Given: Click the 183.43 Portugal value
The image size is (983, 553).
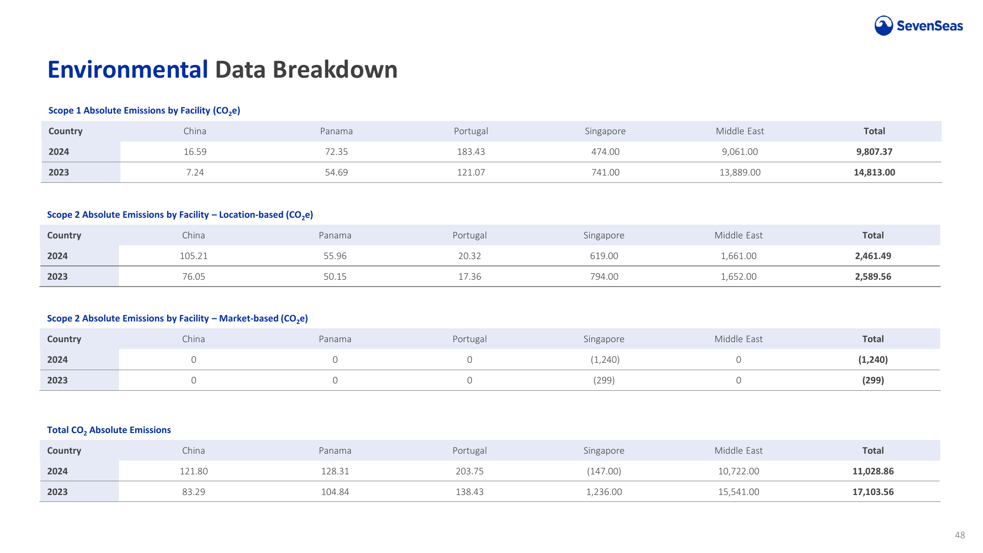Looking at the screenshot, I should click(x=471, y=152).
